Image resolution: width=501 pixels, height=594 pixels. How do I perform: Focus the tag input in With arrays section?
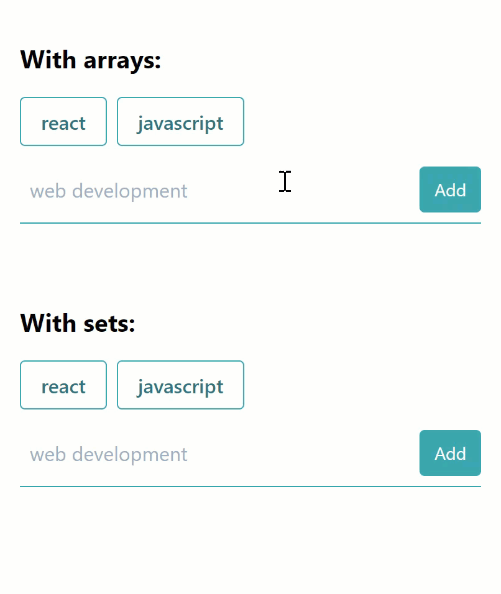[217, 190]
